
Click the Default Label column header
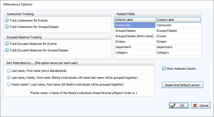[135, 20]
